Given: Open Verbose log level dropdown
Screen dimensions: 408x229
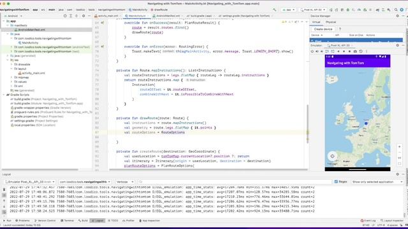Looking at the screenshot, I should click(125, 182).
